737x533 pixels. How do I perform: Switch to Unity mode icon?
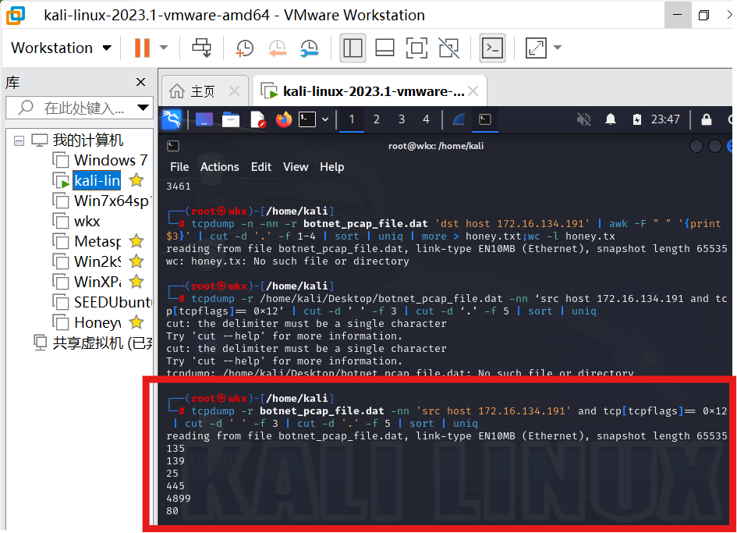point(449,48)
